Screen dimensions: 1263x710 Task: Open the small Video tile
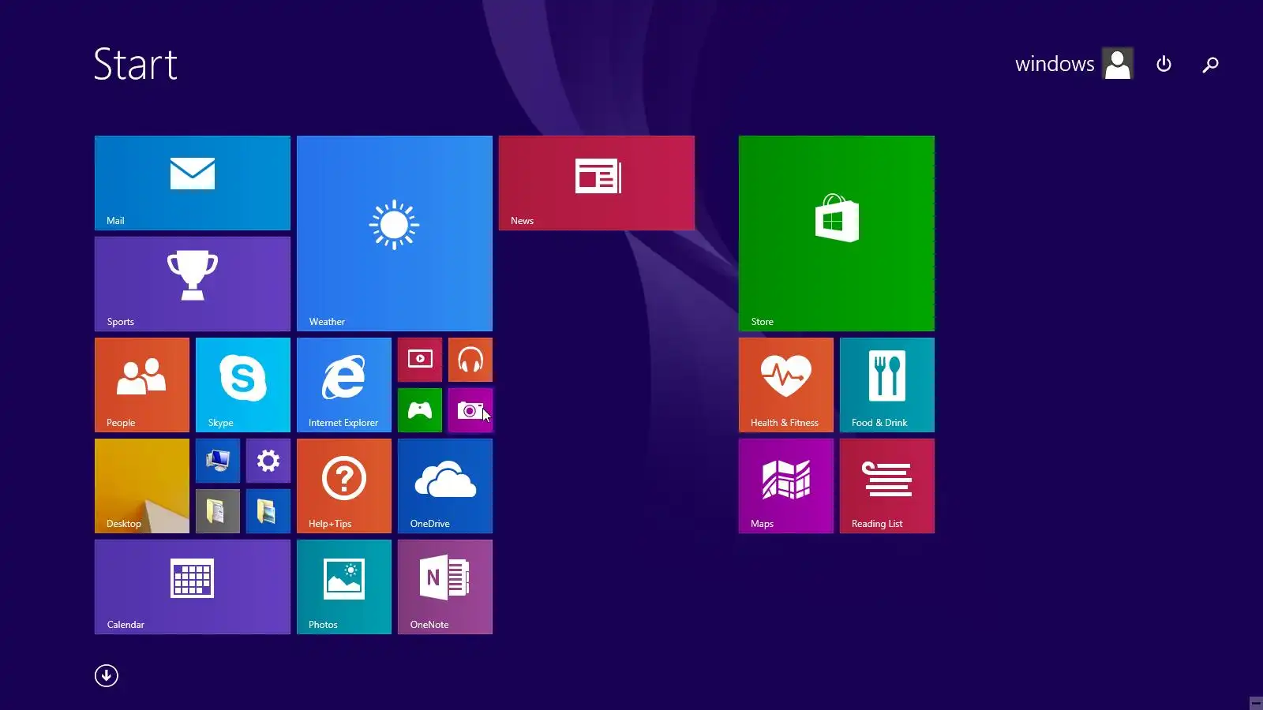(420, 360)
